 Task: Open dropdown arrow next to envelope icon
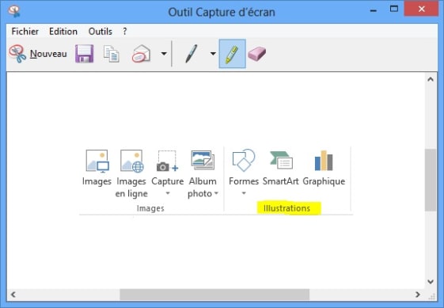click(x=164, y=54)
